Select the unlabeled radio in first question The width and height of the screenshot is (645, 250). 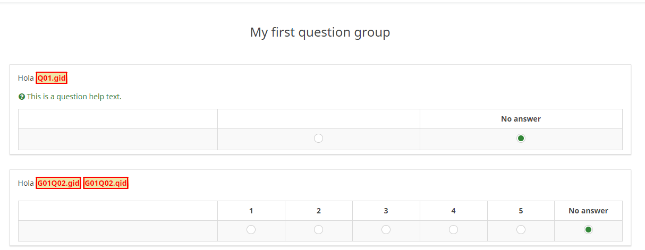pyautogui.click(x=318, y=139)
